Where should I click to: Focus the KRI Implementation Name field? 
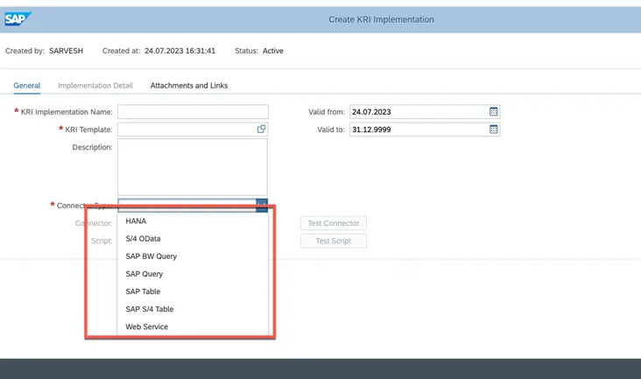[193, 112]
